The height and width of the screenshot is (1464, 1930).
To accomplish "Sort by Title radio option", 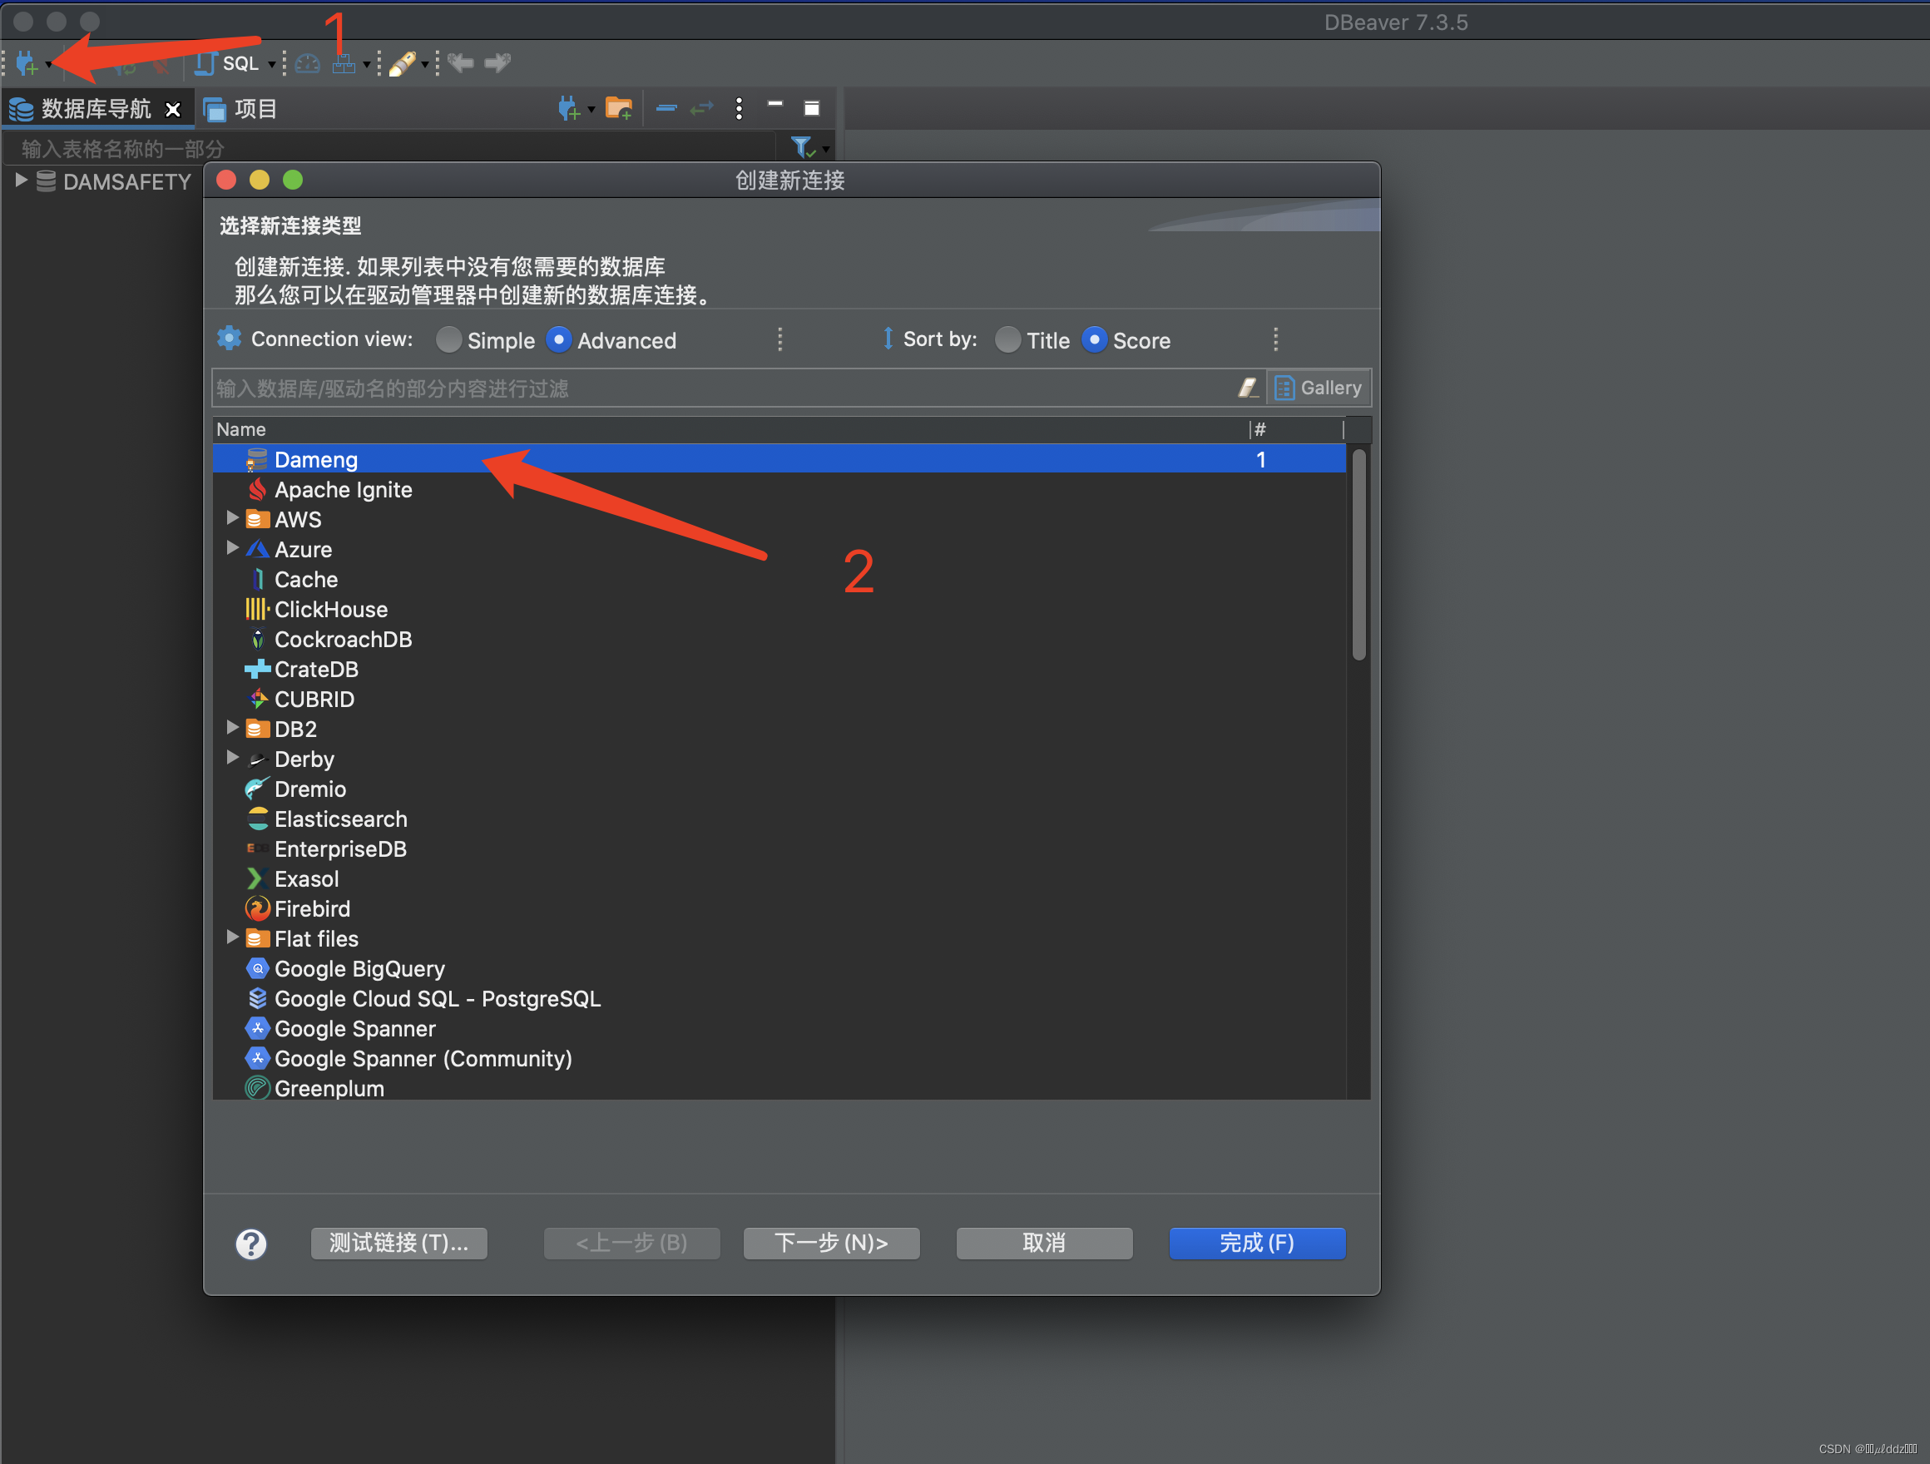I will coord(1007,339).
